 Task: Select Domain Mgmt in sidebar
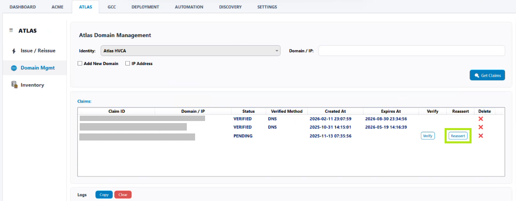pos(34,68)
